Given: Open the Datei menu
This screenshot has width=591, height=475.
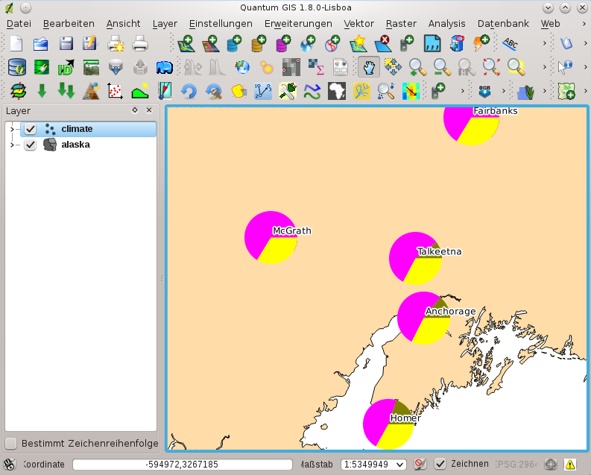Looking at the screenshot, I should click(x=19, y=24).
